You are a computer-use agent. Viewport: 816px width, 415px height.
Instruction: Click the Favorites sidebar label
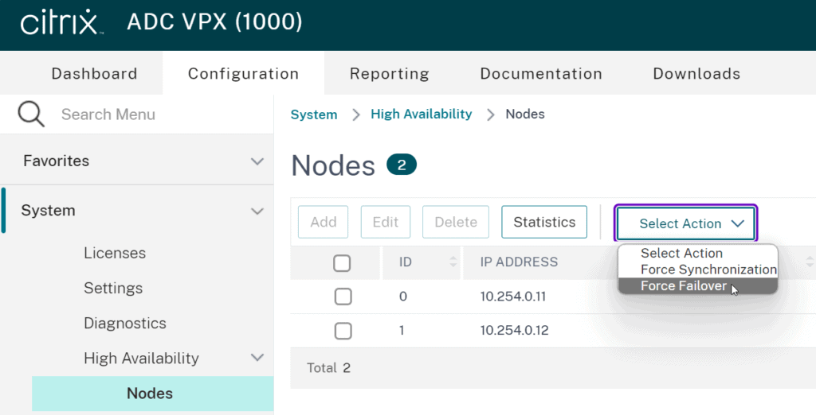coord(57,161)
